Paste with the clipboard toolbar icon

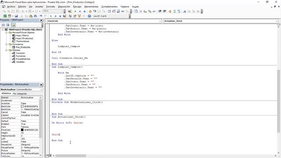[31, 16]
